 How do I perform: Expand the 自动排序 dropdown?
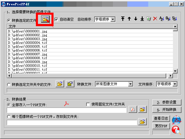click(x=113, y=19)
